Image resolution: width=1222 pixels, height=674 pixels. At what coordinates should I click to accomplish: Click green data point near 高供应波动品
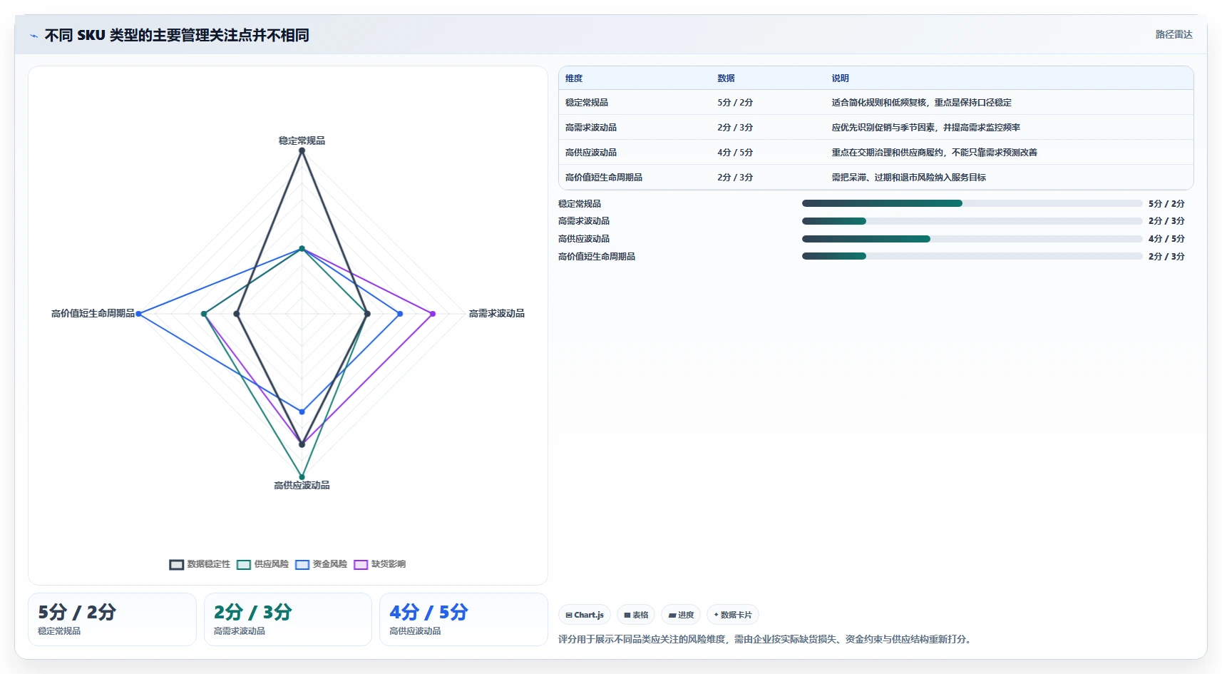click(302, 476)
